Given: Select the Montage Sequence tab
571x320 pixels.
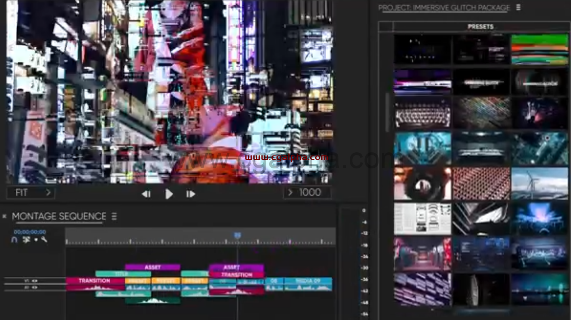Looking at the screenshot, I should [x=59, y=216].
